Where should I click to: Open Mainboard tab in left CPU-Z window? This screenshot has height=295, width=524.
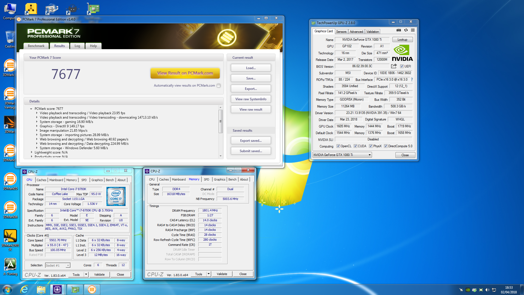coord(56,180)
